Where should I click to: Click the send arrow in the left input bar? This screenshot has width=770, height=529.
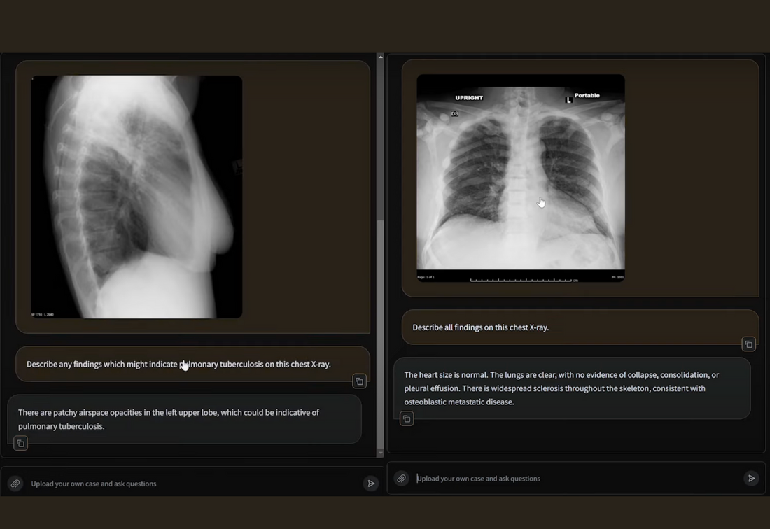(x=371, y=483)
